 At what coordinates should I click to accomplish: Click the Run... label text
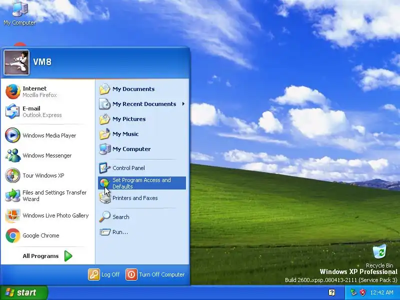120,232
